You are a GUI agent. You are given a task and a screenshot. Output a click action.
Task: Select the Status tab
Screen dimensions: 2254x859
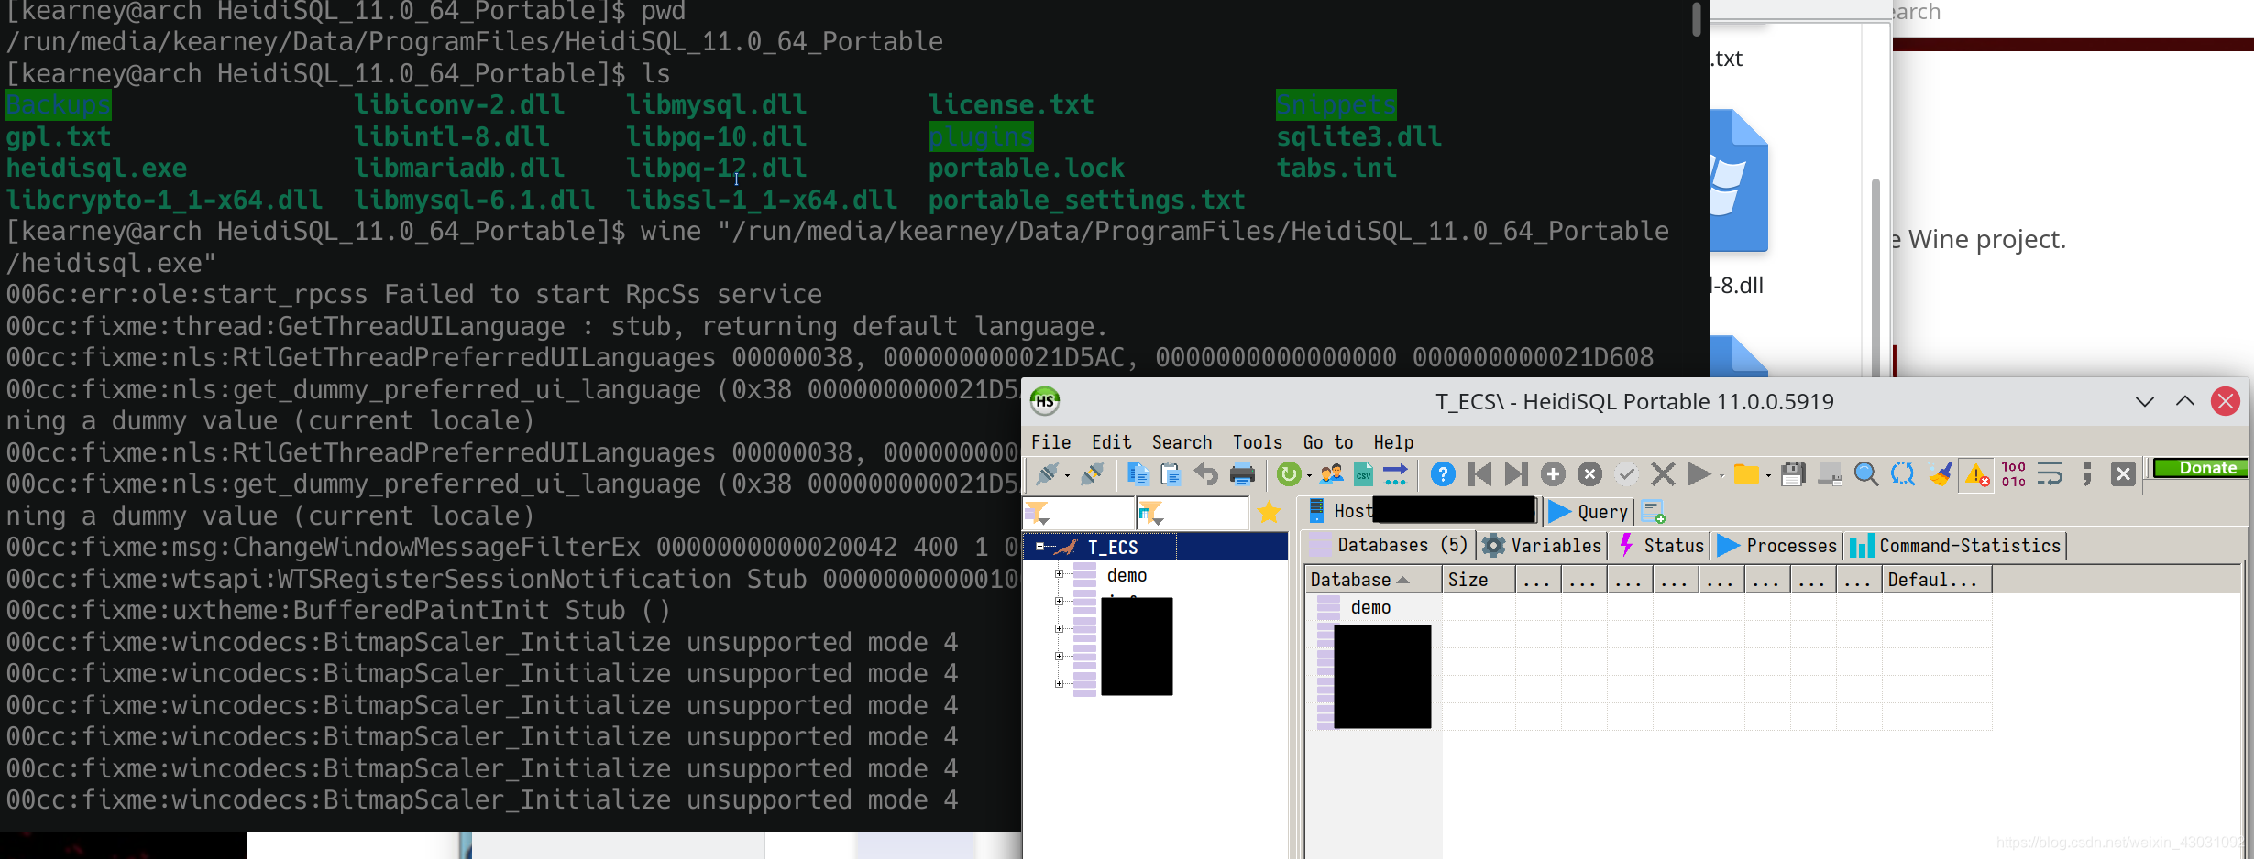1660,545
